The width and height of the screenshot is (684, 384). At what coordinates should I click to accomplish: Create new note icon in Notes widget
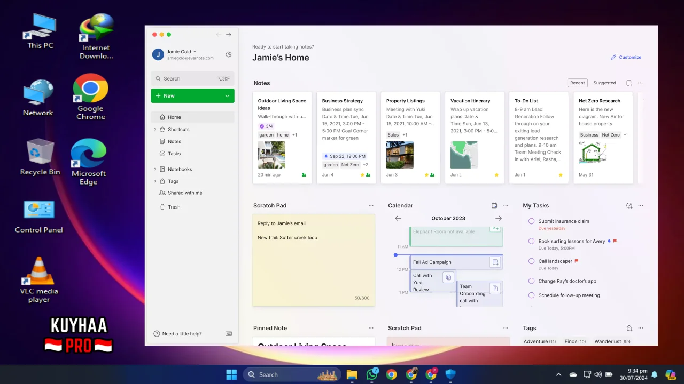tap(629, 83)
